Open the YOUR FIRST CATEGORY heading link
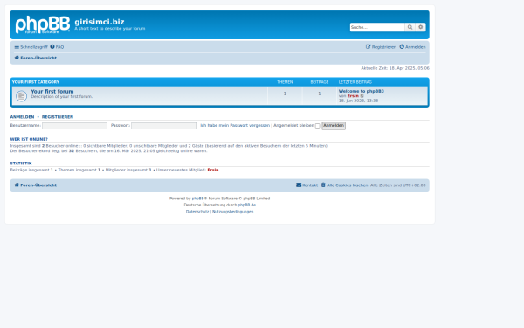The image size is (524, 328). pos(36,82)
